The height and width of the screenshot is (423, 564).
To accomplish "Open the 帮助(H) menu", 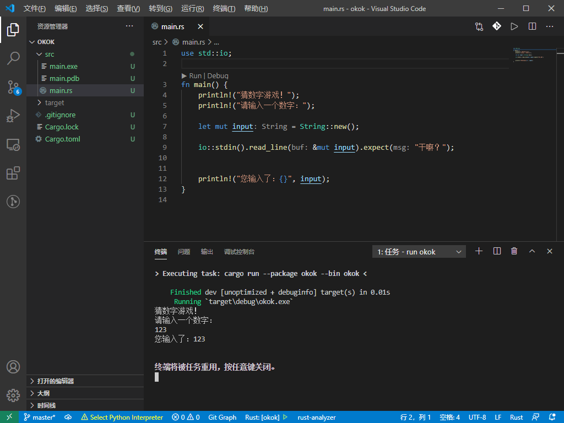I will point(256,8).
